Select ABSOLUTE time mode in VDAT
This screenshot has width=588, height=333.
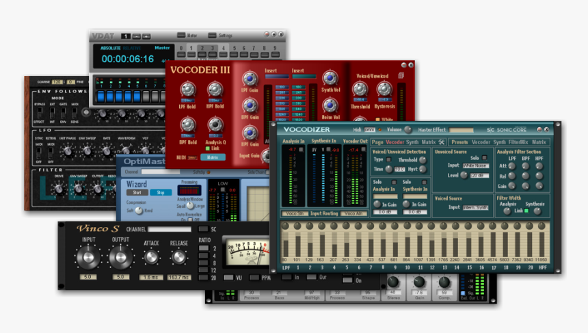(110, 48)
